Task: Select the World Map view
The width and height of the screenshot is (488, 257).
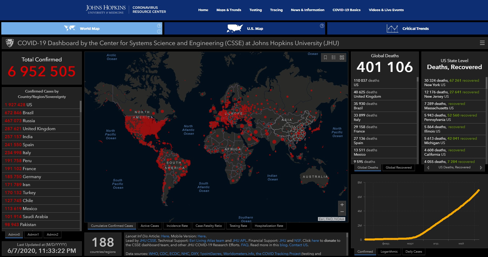Action: [82, 28]
